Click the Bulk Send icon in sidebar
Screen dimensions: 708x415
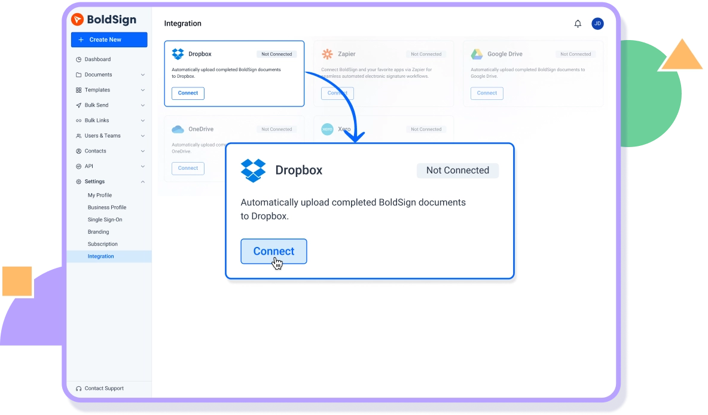pyautogui.click(x=78, y=105)
